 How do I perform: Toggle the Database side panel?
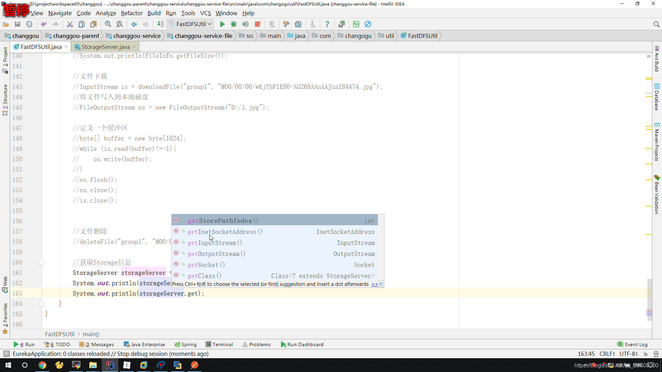click(657, 97)
